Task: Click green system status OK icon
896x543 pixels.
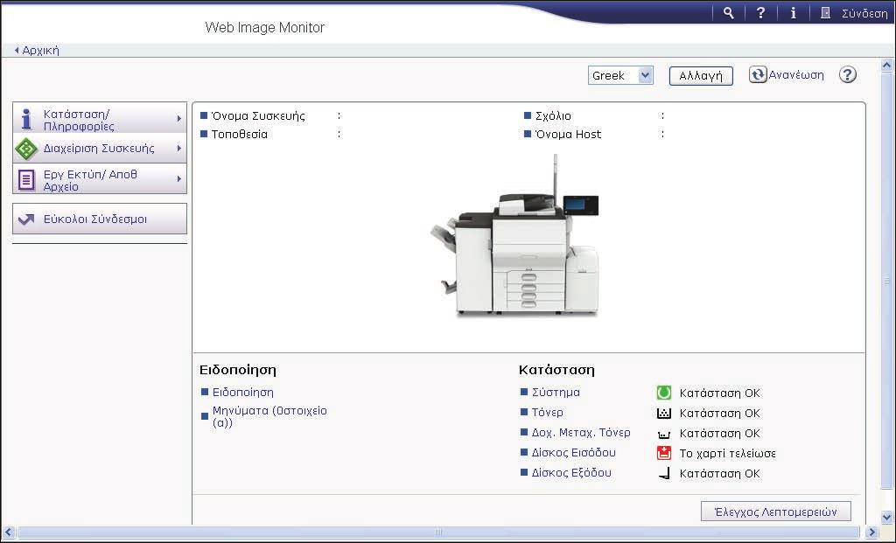Action: (x=664, y=393)
